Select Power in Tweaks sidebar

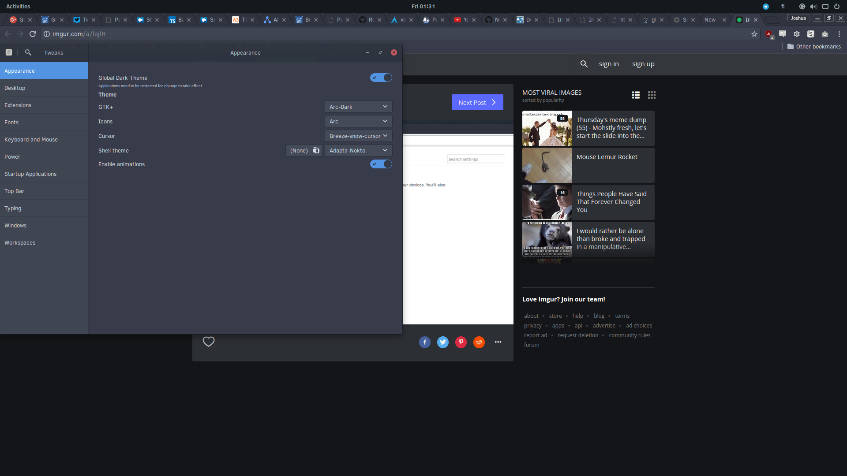44,156
